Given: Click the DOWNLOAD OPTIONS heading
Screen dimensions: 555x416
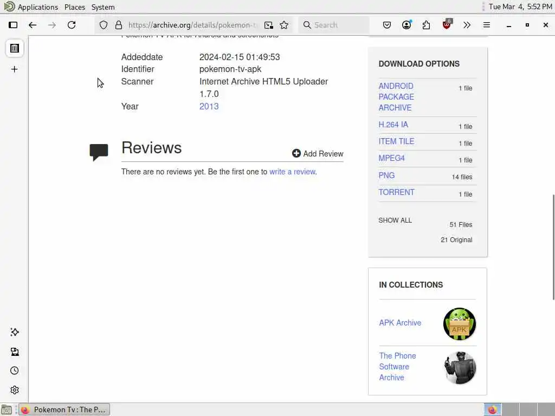Looking at the screenshot, I should (x=419, y=64).
